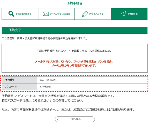Click the 一覧へ戻る button
This screenshot has width=149, height=124.
(75, 119)
